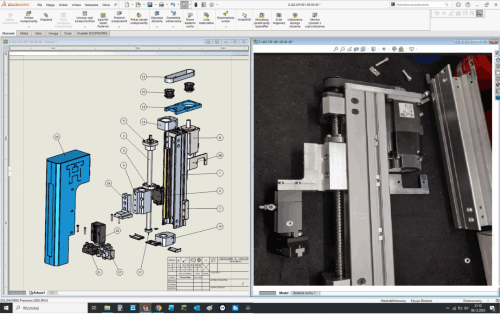Open the Narzędzia menu
Screen dimensions: 500x315
pyautogui.click(x=91, y=5)
